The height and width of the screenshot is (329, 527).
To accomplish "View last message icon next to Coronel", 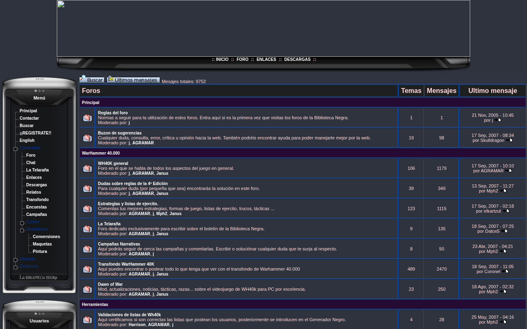I will coord(505,271).
